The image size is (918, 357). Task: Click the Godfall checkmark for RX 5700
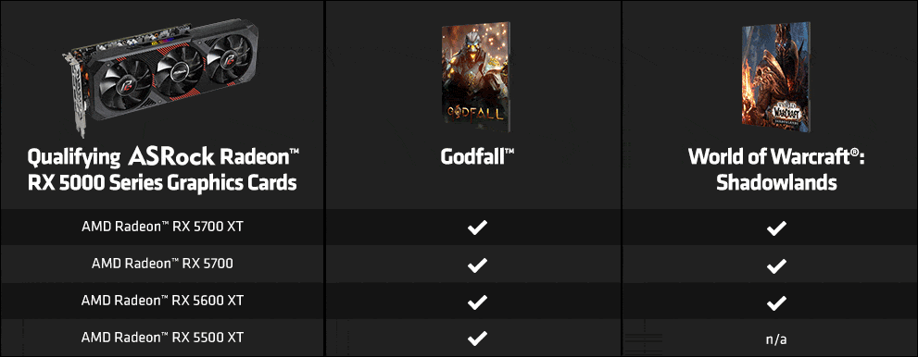[477, 265]
